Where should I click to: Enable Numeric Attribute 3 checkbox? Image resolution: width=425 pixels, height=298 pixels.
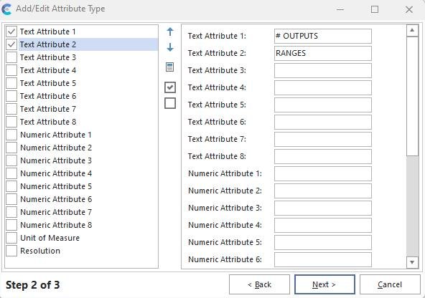tap(11, 160)
